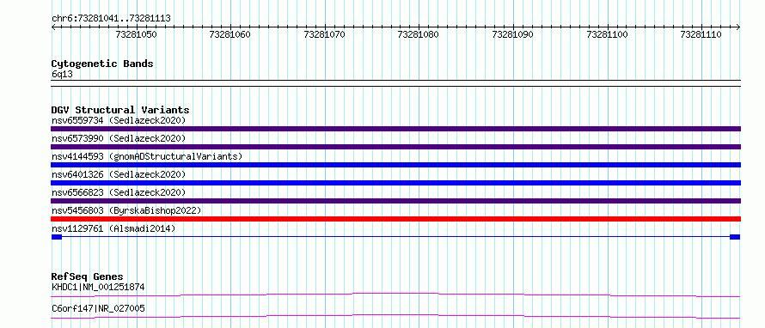This screenshot has height=328, width=765.
Task: Click ruler position 73281100
Action: [608, 34]
